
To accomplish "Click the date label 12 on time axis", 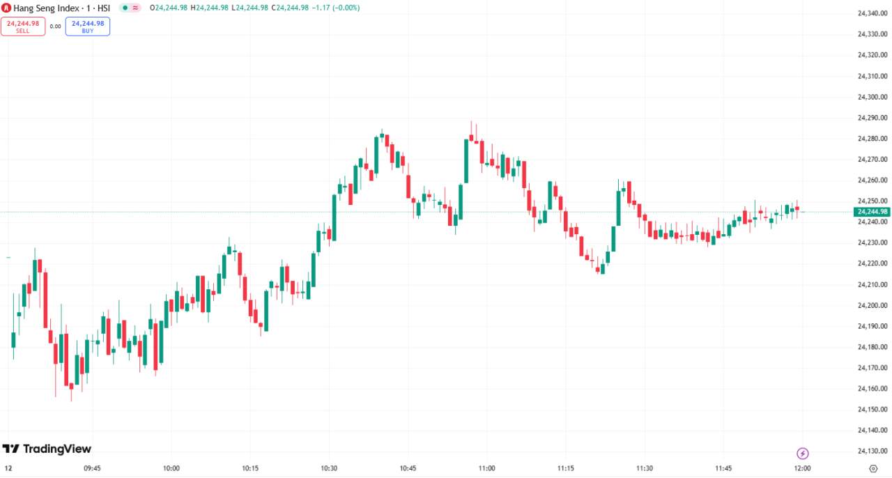I will (x=8, y=468).
